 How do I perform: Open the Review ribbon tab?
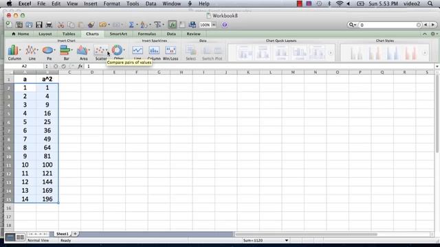tap(194, 34)
